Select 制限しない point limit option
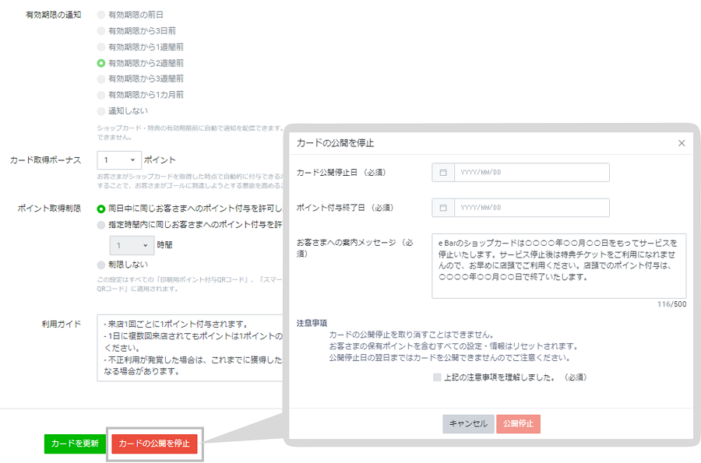The width and height of the screenshot is (701, 463). tap(100, 265)
